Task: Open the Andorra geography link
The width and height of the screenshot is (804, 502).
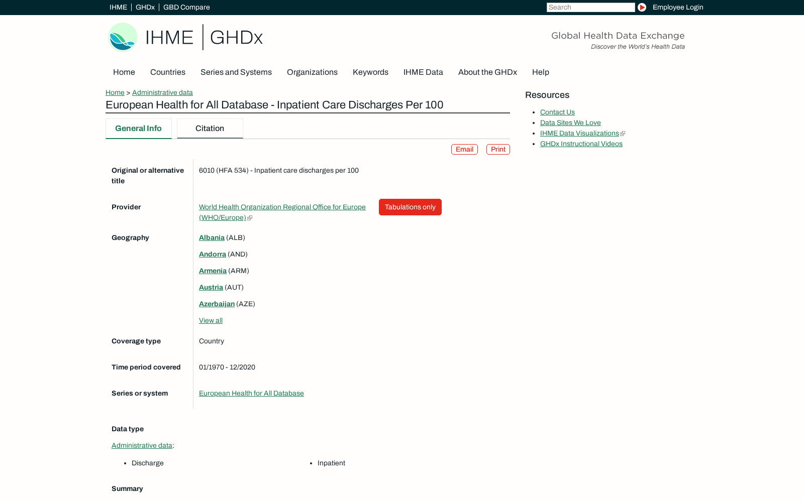Action: pyautogui.click(x=213, y=254)
